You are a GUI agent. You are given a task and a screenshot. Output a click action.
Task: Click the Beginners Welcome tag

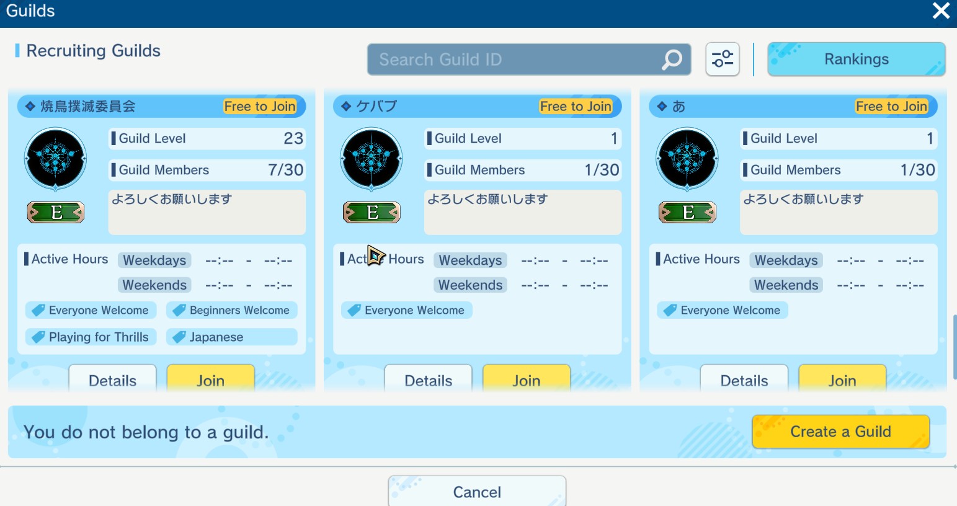232,310
